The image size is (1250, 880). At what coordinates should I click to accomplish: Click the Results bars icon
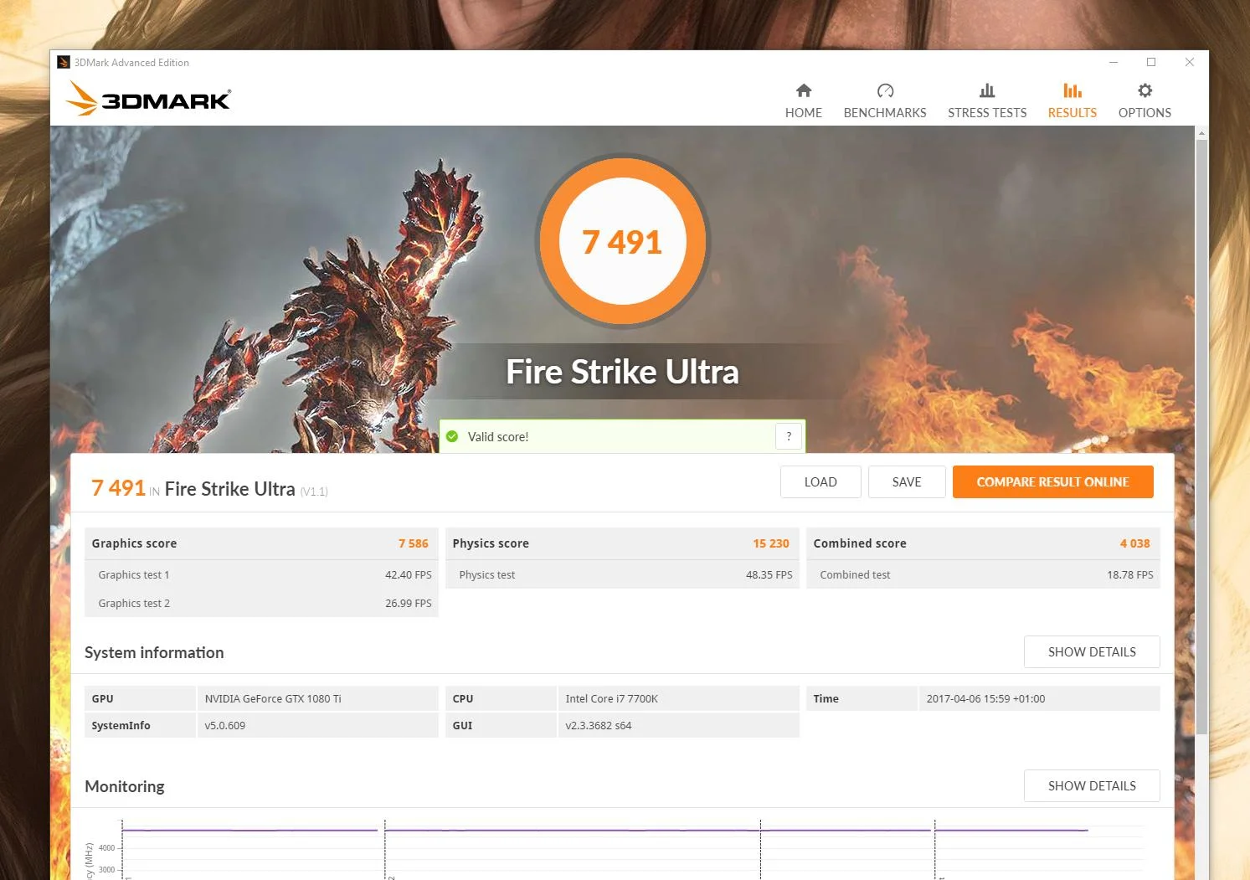[x=1073, y=90]
